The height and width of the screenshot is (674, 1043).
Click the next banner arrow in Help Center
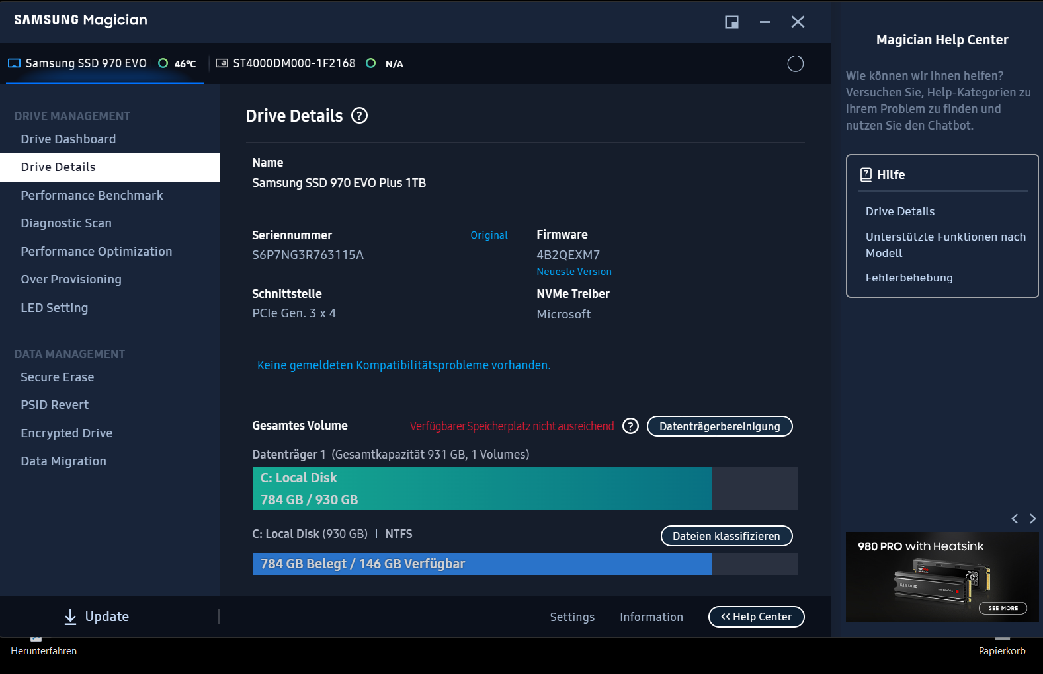1032,519
